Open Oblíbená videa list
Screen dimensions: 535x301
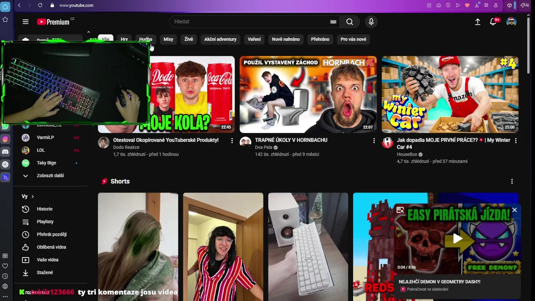(51, 247)
